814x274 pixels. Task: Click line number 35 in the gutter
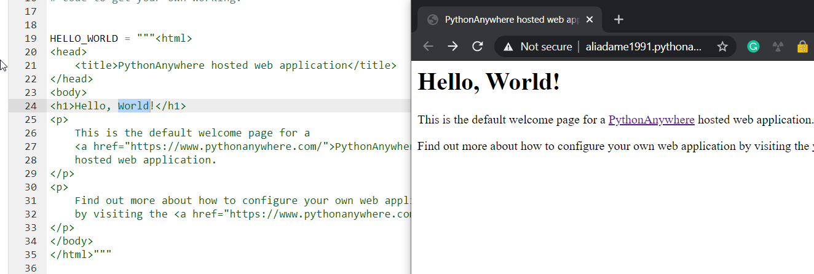pos(31,254)
